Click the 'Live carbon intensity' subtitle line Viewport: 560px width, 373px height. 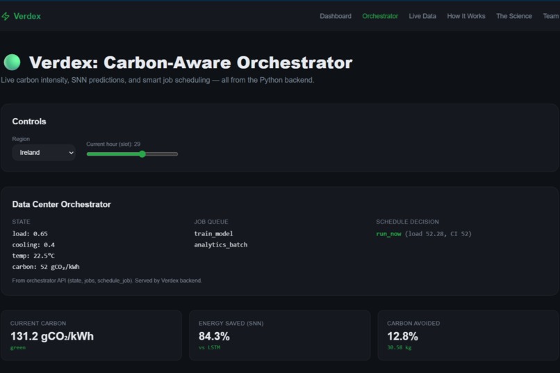[x=158, y=80]
